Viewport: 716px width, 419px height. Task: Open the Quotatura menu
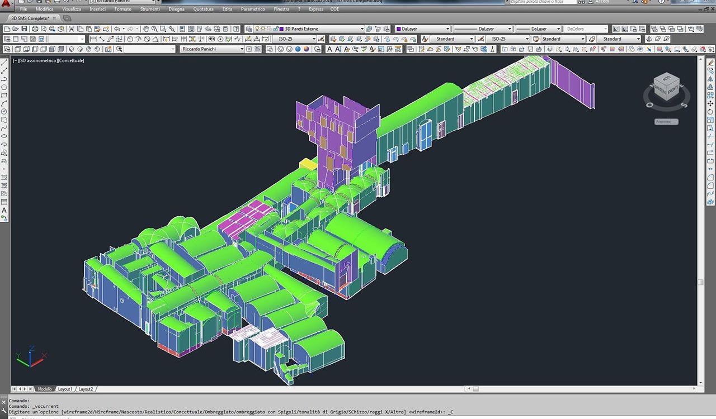click(x=204, y=9)
